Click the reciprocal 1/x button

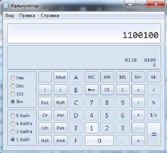click(154, 115)
